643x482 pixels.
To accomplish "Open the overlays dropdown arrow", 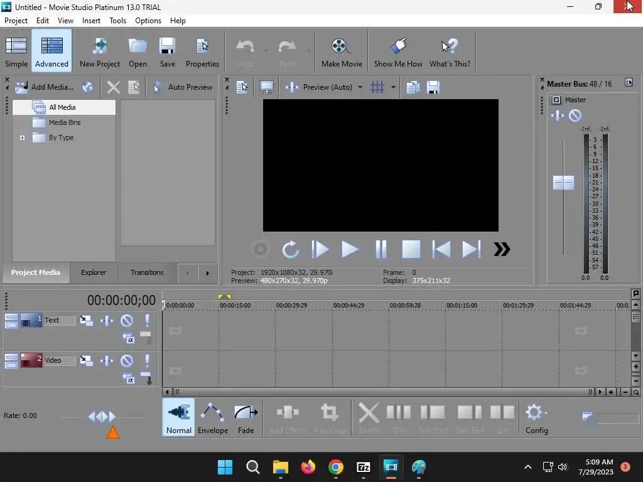I will (x=393, y=87).
